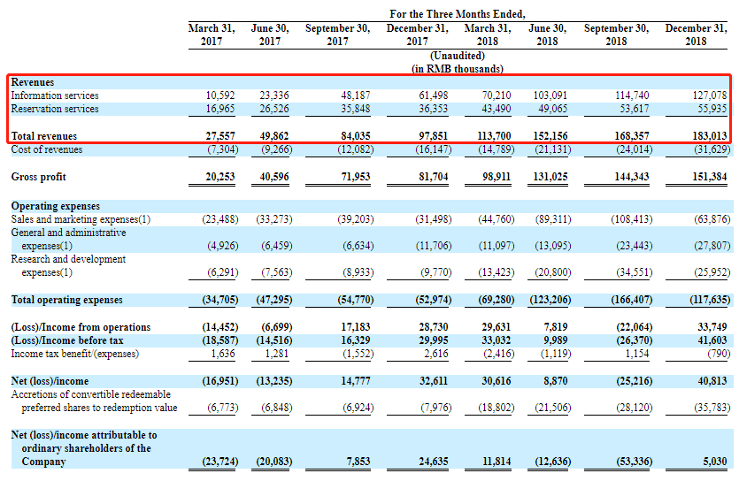This screenshot has height=481, width=739.
Task: Click the Reservation services row label
Action: coord(55,109)
